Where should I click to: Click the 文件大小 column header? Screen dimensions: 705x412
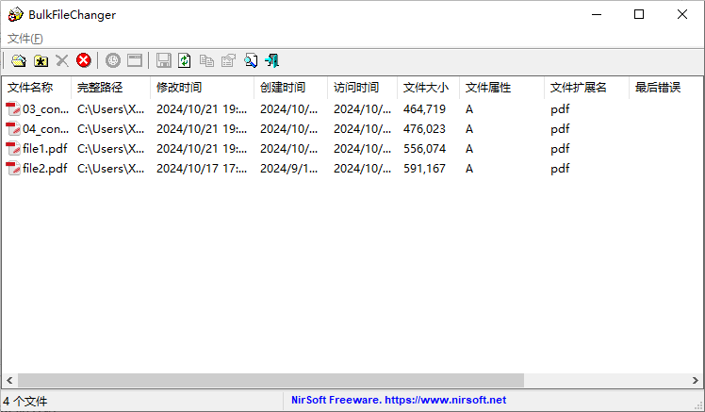426,88
